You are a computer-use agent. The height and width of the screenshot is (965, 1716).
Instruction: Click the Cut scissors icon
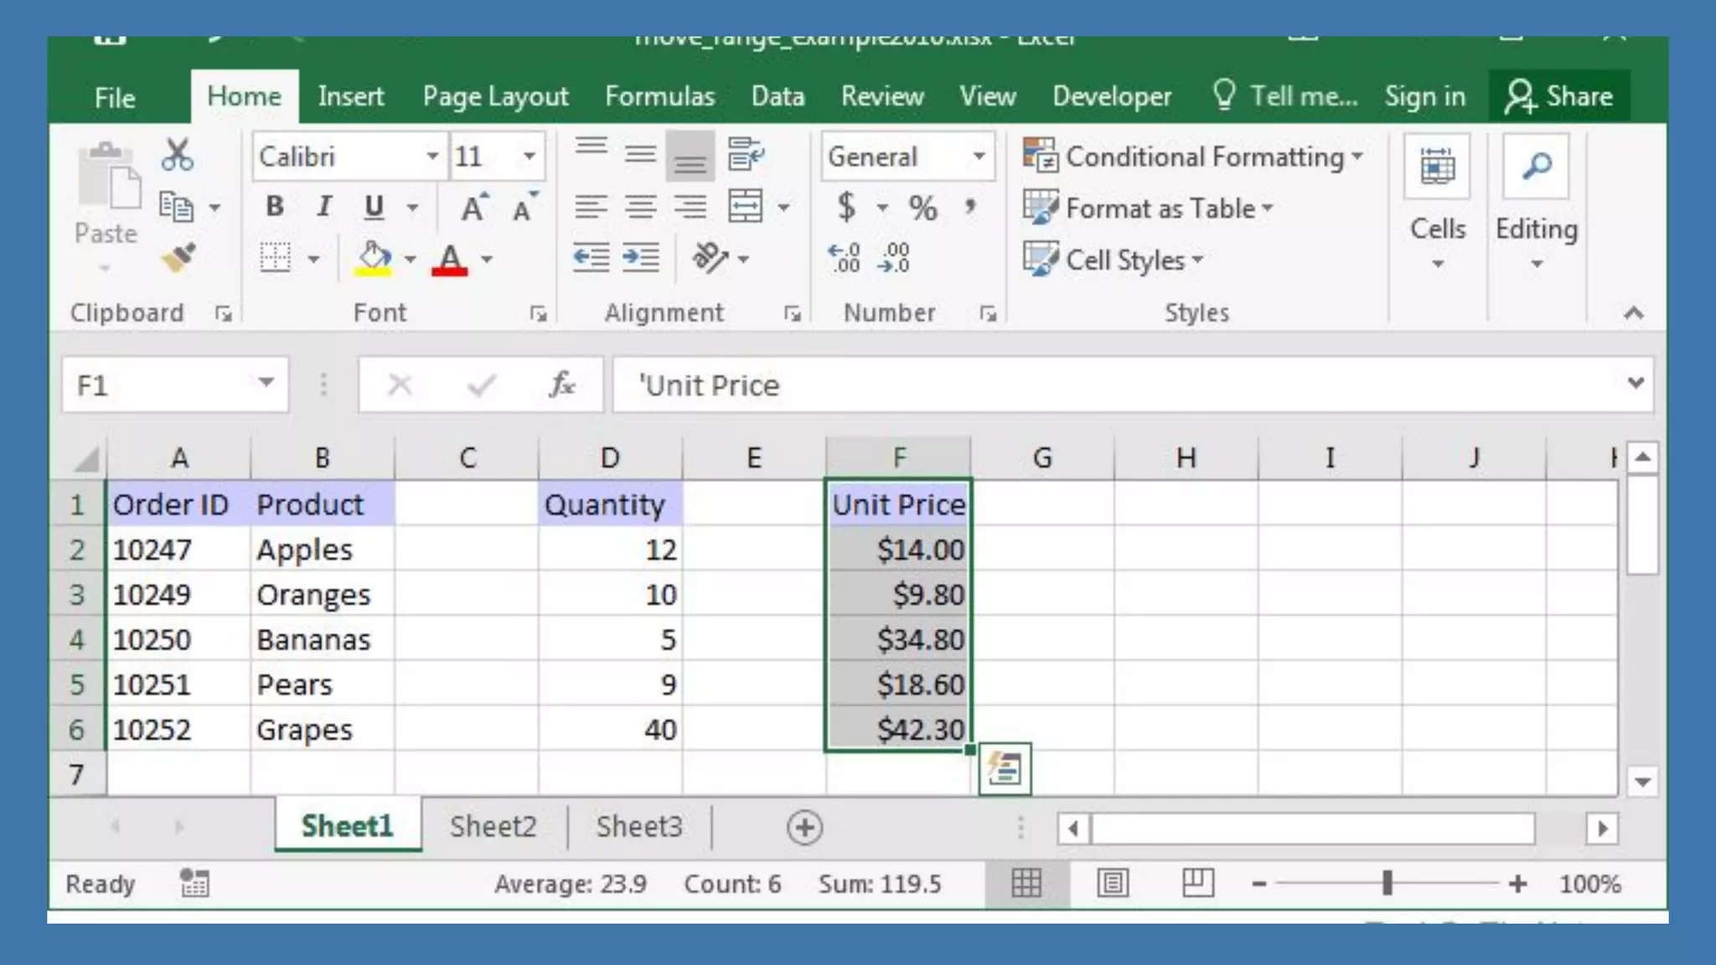(x=177, y=156)
